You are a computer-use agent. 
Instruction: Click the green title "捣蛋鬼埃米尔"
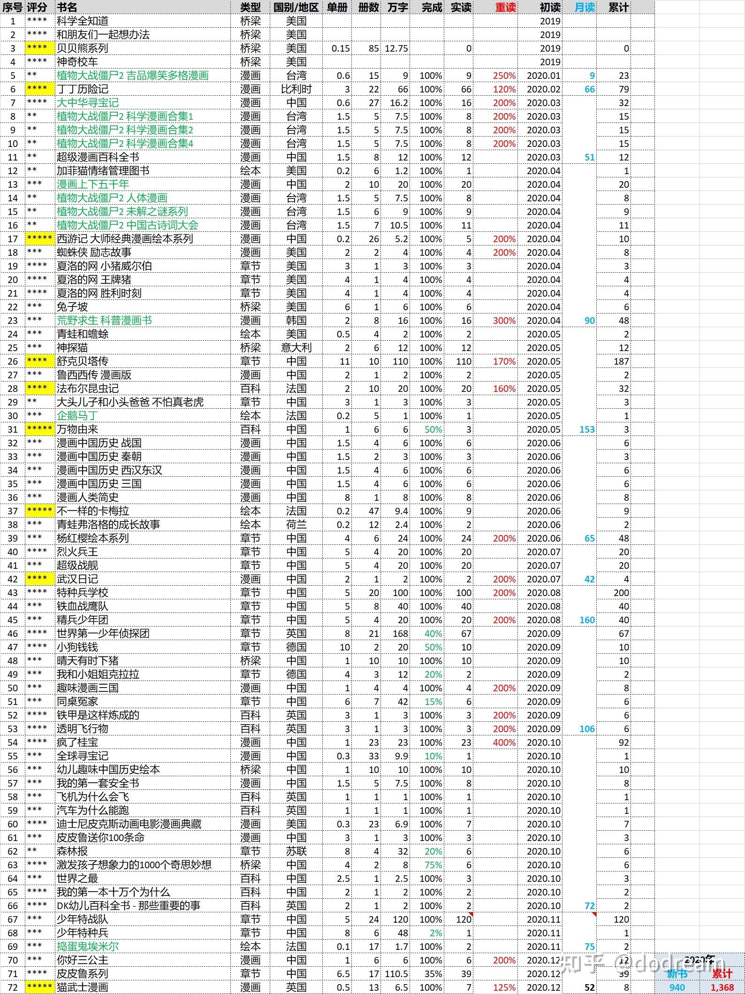pos(88,947)
